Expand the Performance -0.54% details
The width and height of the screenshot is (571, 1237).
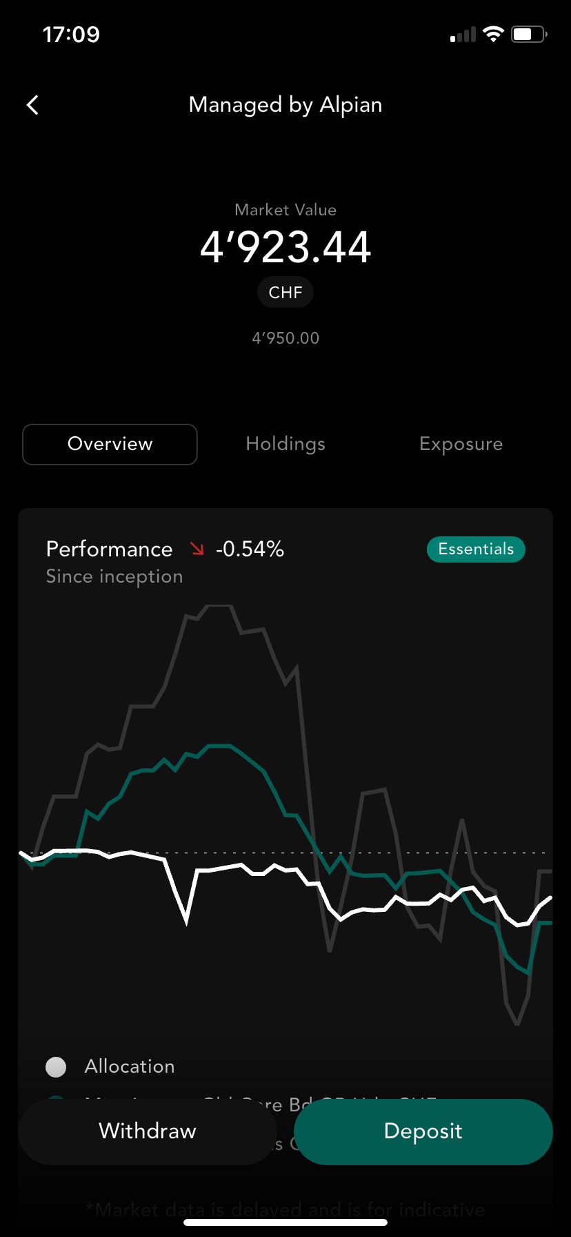165,549
